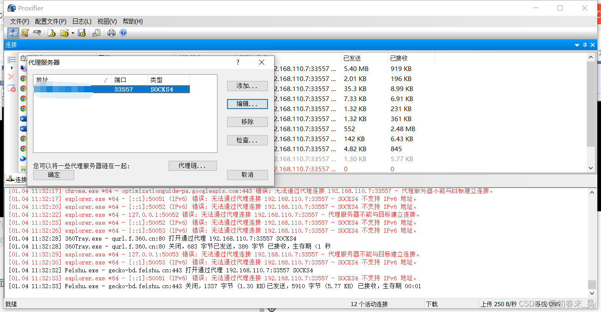Click the log line for qurl.f.360.cn:80 关闭
The height and width of the screenshot is (312, 601).
169,246
